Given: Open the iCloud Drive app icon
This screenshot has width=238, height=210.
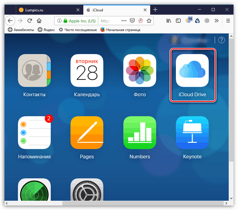Looking at the screenshot, I should [192, 70].
